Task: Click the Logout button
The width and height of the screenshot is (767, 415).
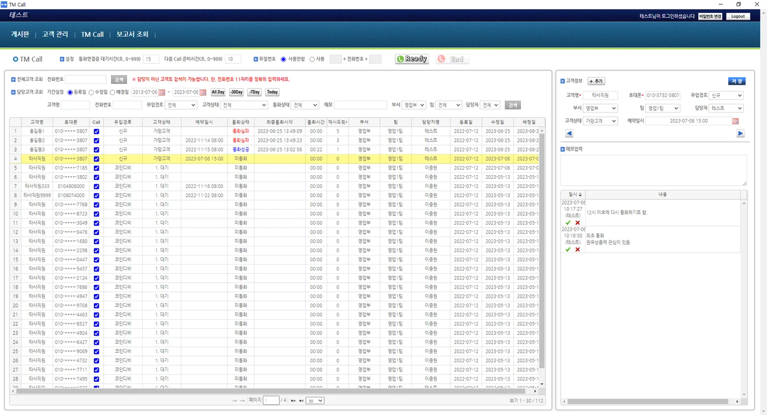Action: (x=738, y=17)
